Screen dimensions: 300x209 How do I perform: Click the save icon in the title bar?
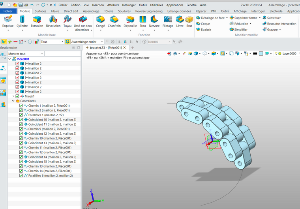[21, 5]
